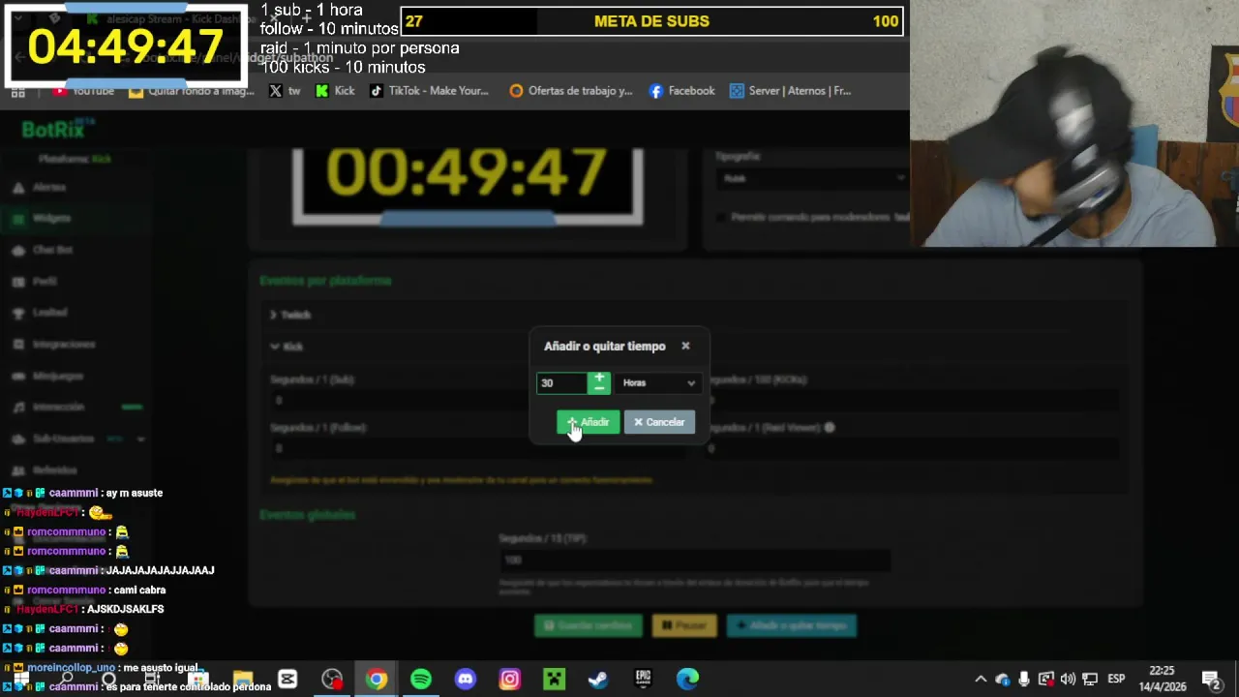Open the Quitar fondo a imagen bookmark
Screen dimensions: 1239x697
pos(192,91)
